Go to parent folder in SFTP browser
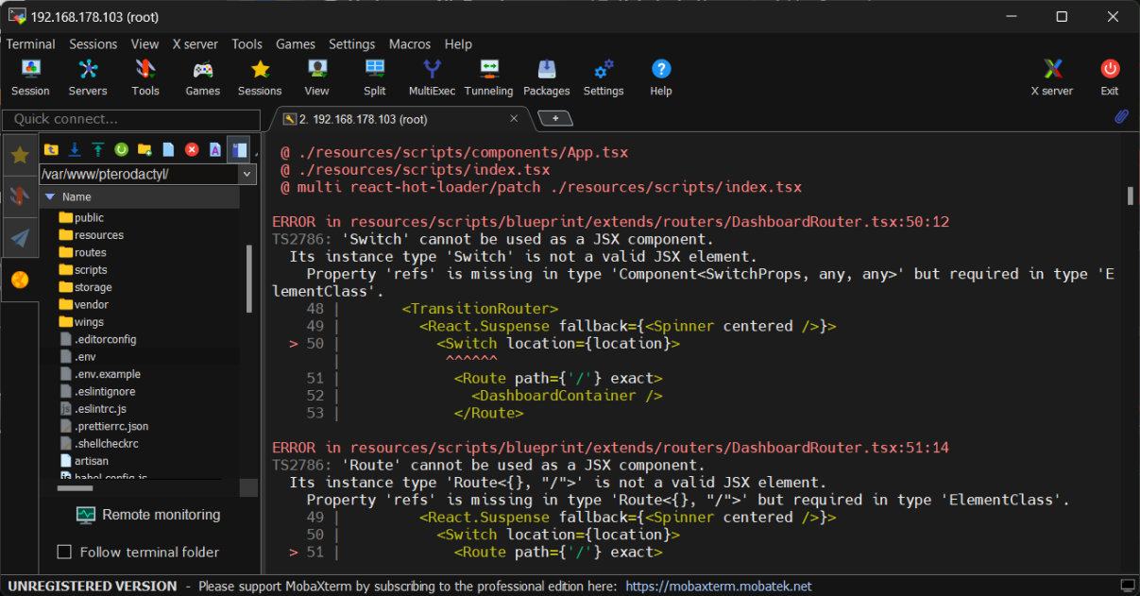Image resolution: width=1140 pixels, height=596 pixels. click(x=51, y=149)
